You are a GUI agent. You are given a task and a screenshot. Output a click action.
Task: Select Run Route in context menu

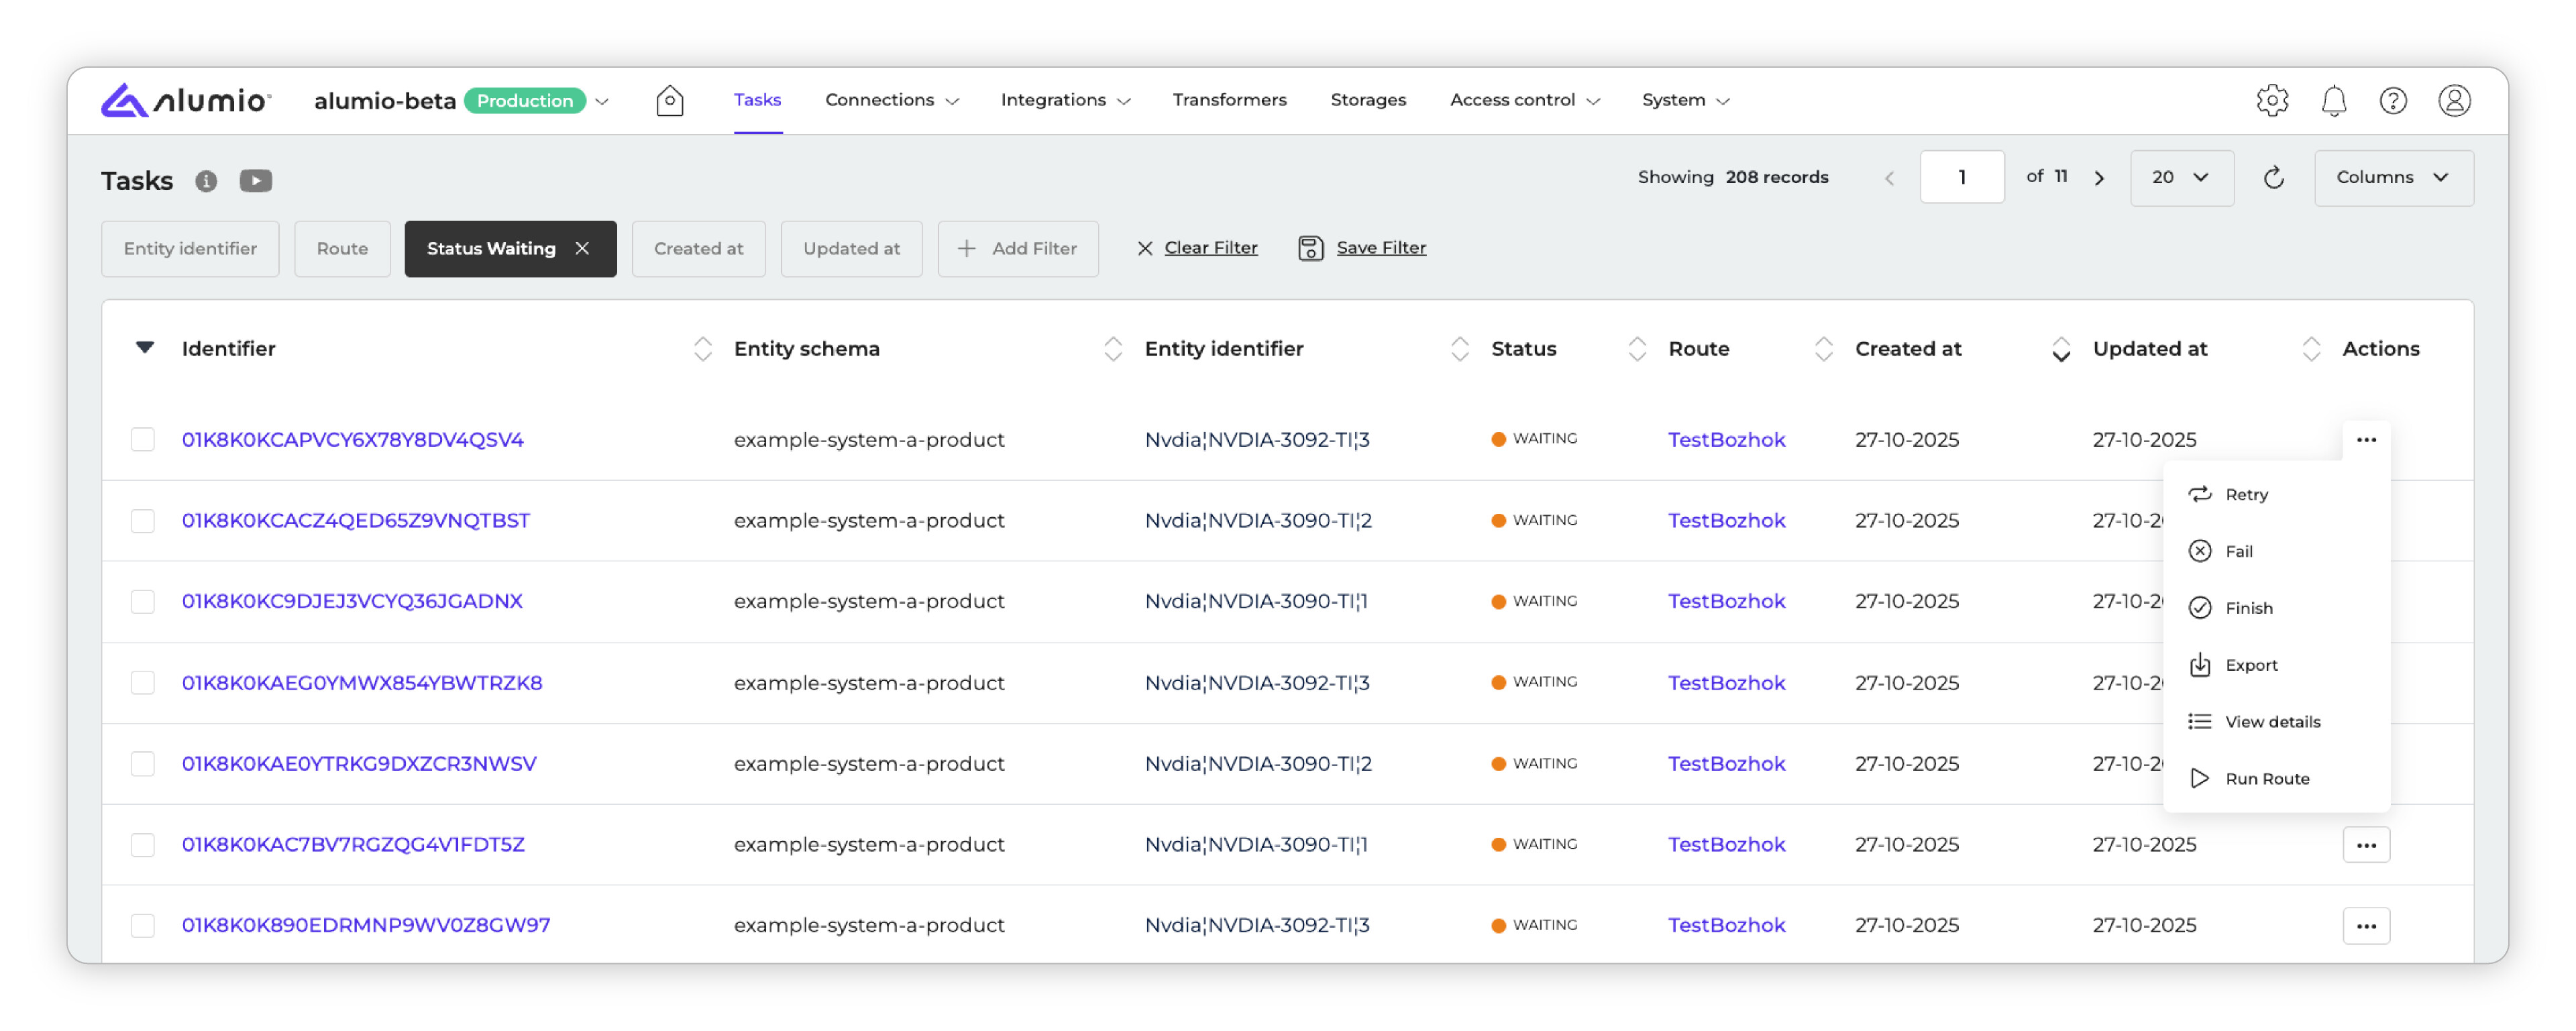point(2266,778)
